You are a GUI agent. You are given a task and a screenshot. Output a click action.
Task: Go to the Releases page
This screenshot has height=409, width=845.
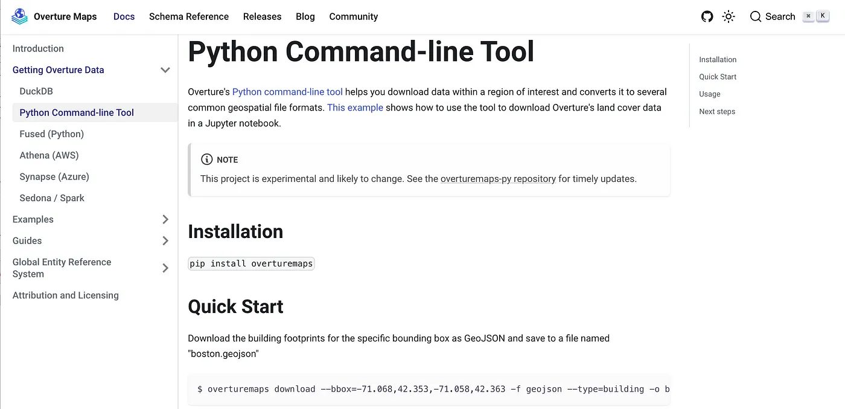262,16
